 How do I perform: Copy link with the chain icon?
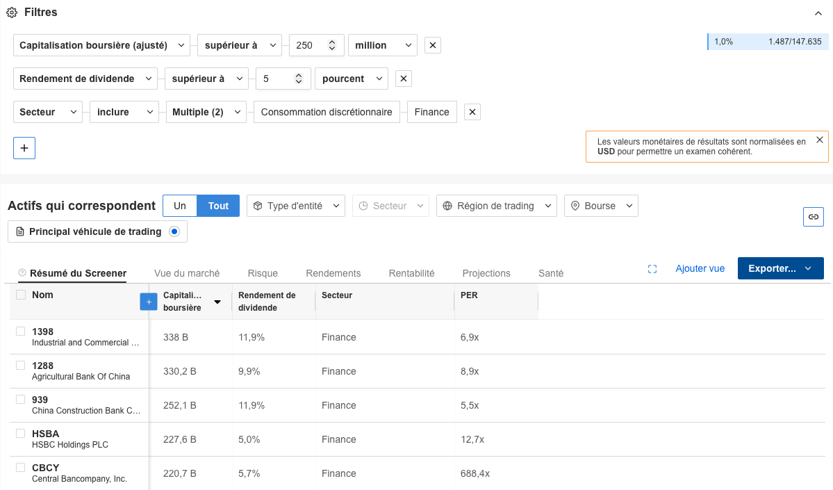(x=813, y=217)
